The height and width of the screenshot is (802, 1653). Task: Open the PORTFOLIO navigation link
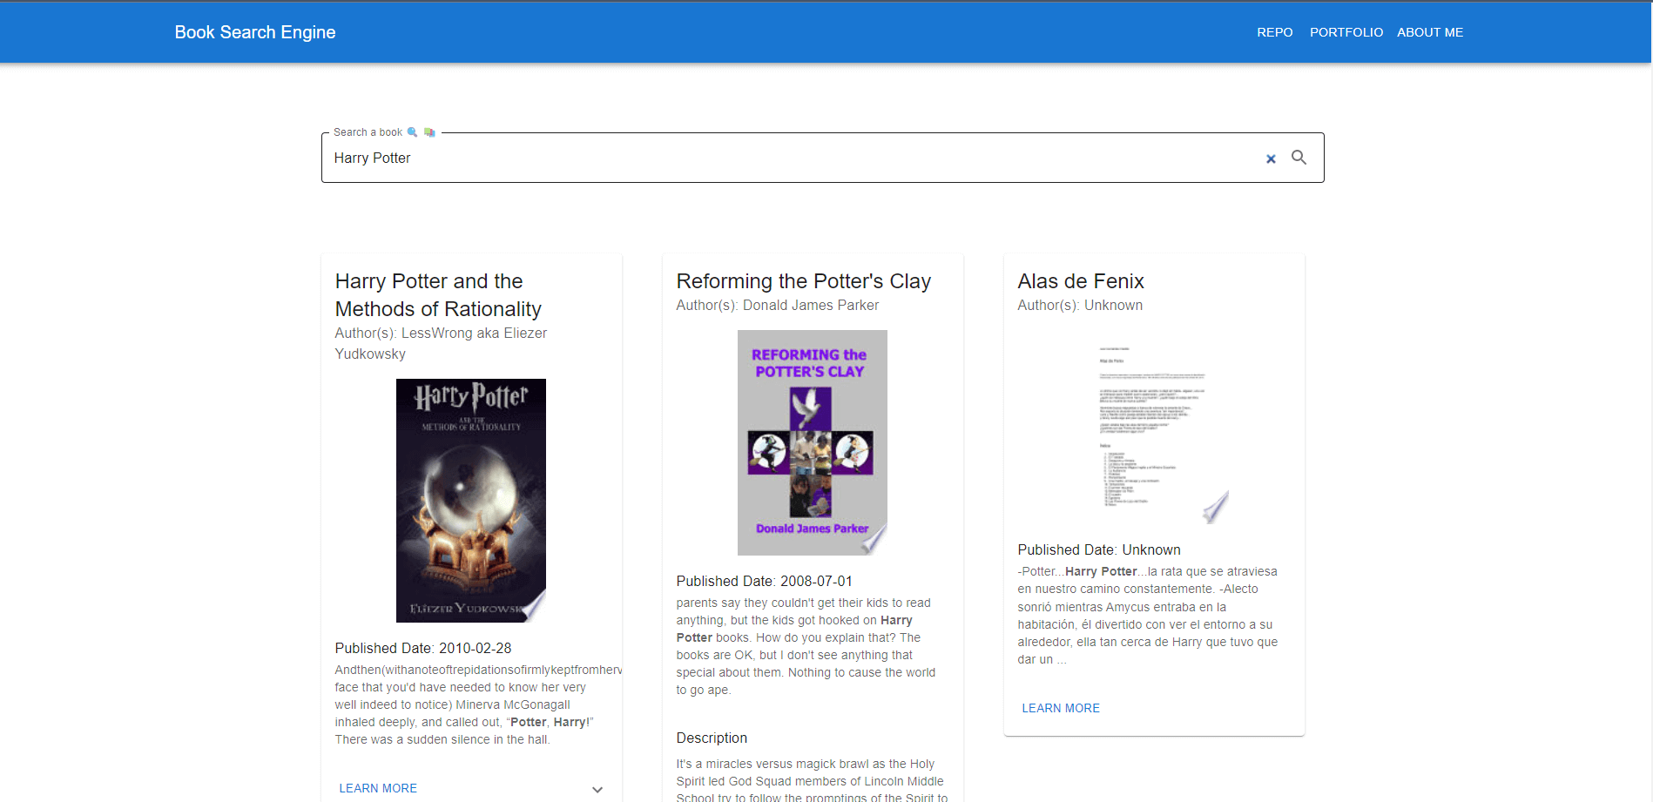coord(1346,32)
